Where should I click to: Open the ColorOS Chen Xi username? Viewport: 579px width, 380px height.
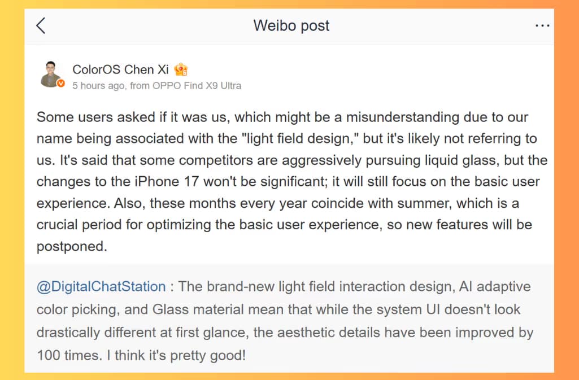120,69
